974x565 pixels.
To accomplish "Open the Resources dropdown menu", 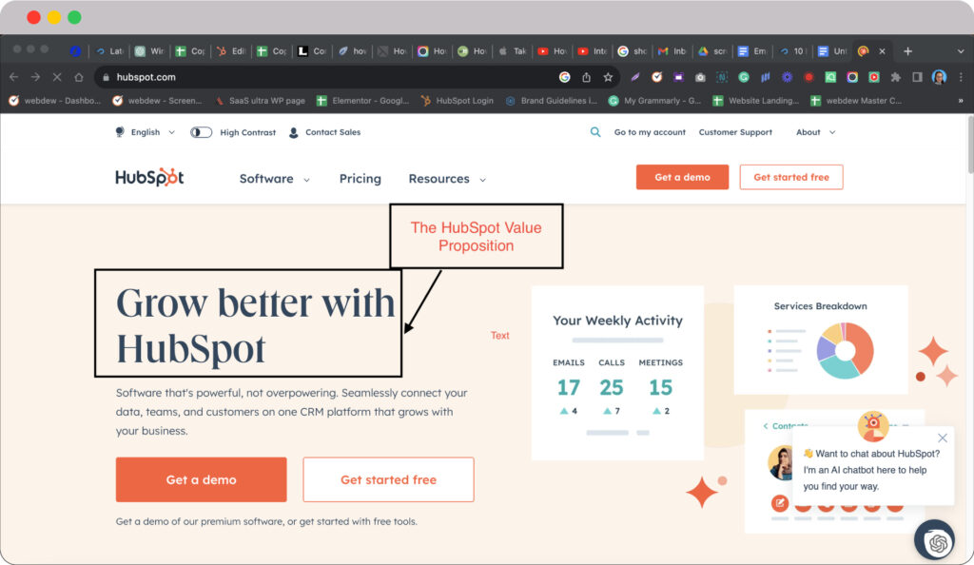I will point(446,179).
